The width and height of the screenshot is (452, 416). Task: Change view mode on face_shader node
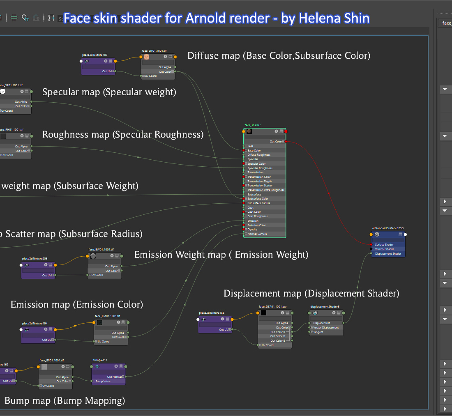pyautogui.click(x=281, y=131)
